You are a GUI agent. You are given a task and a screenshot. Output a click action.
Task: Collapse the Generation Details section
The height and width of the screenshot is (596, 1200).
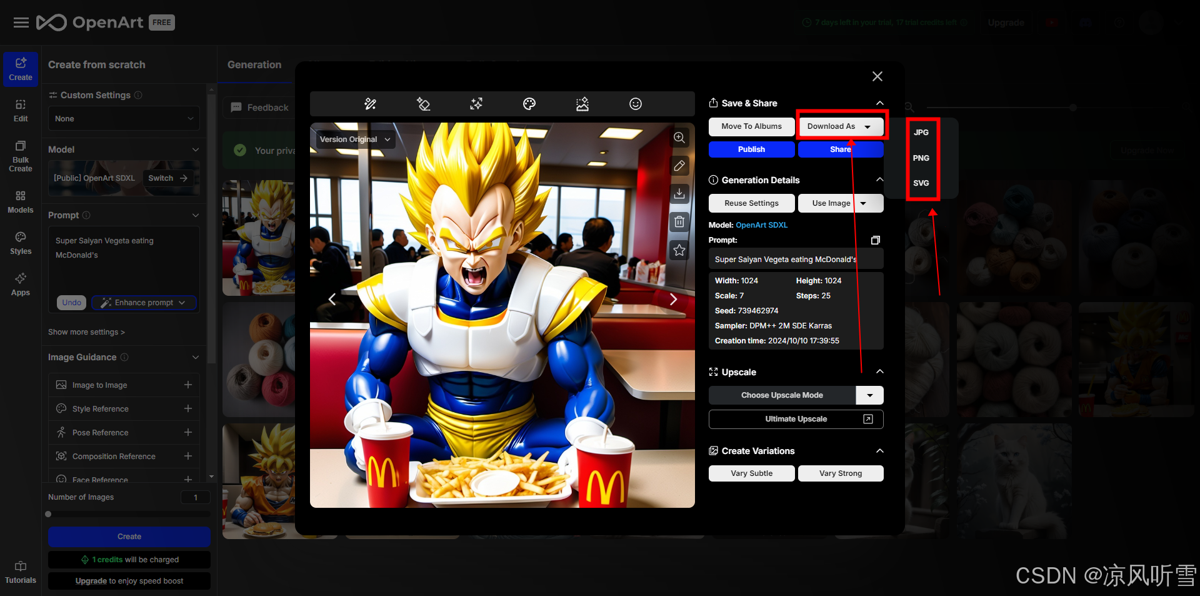point(879,180)
